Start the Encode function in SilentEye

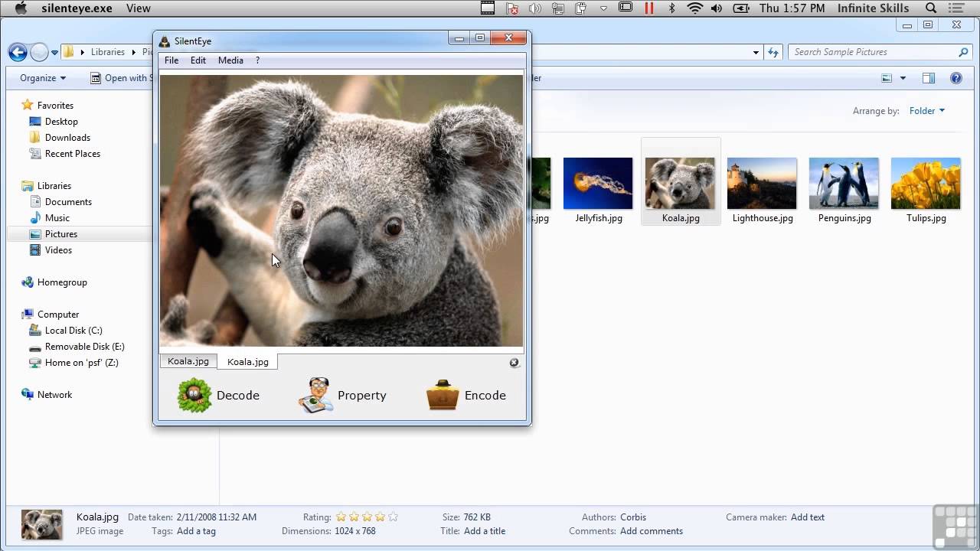pos(466,396)
